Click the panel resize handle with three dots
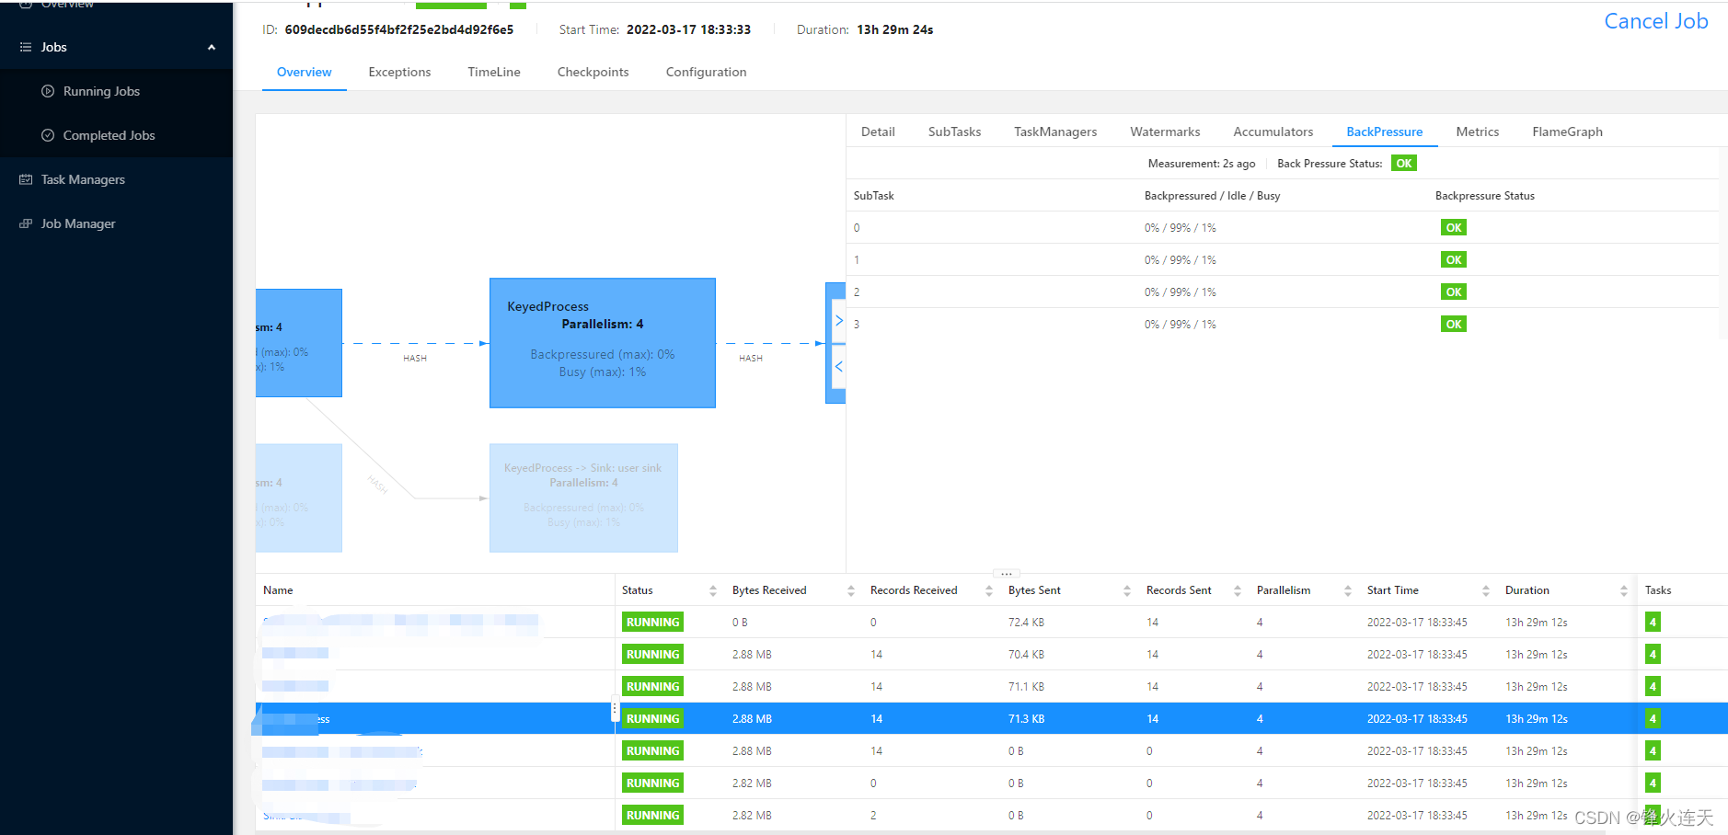The height and width of the screenshot is (835, 1728). tap(1007, 573)
